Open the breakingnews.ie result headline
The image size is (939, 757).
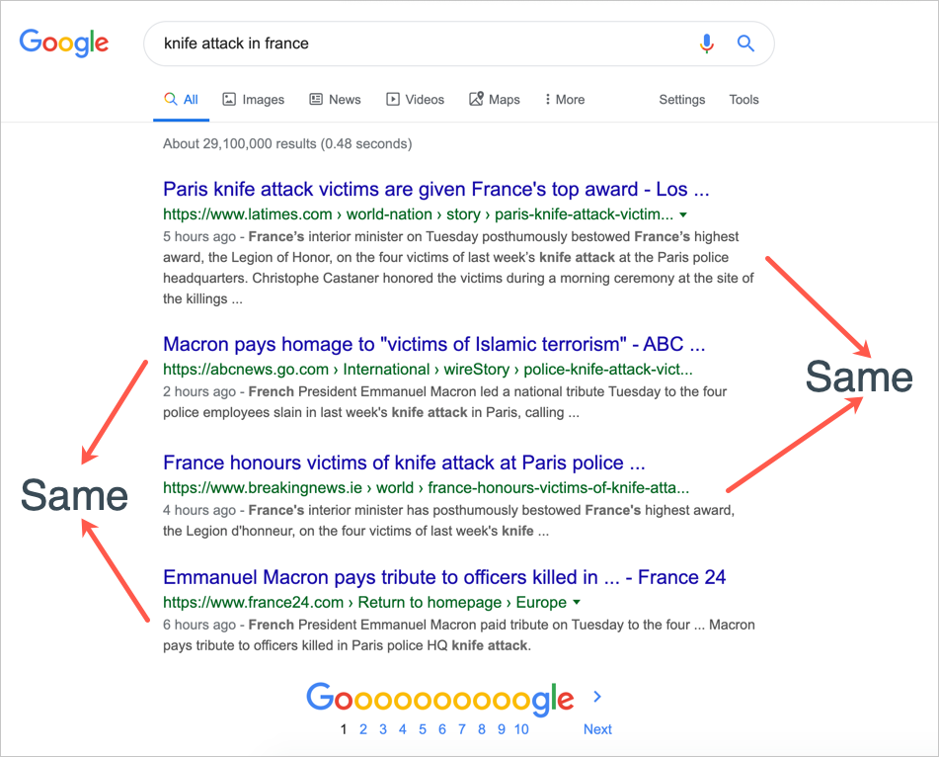coord(404,463)
